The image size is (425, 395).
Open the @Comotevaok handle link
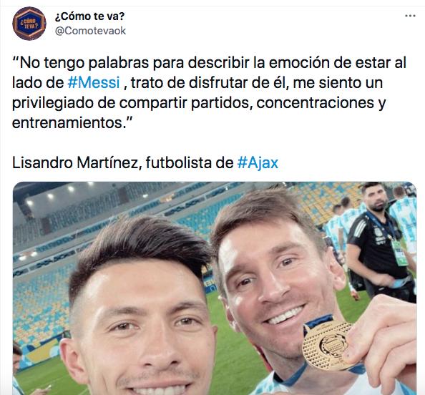click(90, 31)
